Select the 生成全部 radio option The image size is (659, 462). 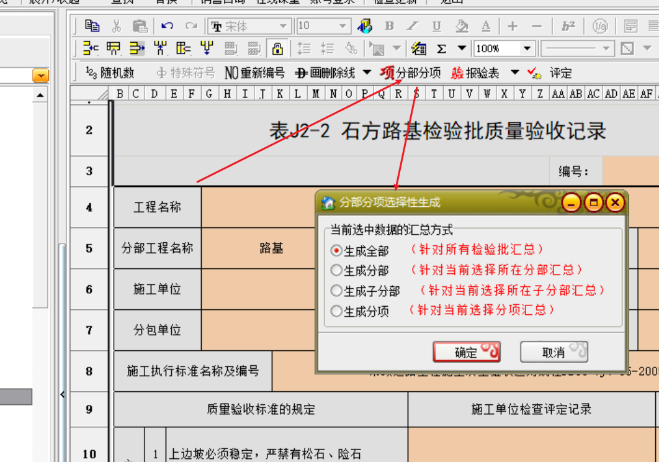[336, 250]
